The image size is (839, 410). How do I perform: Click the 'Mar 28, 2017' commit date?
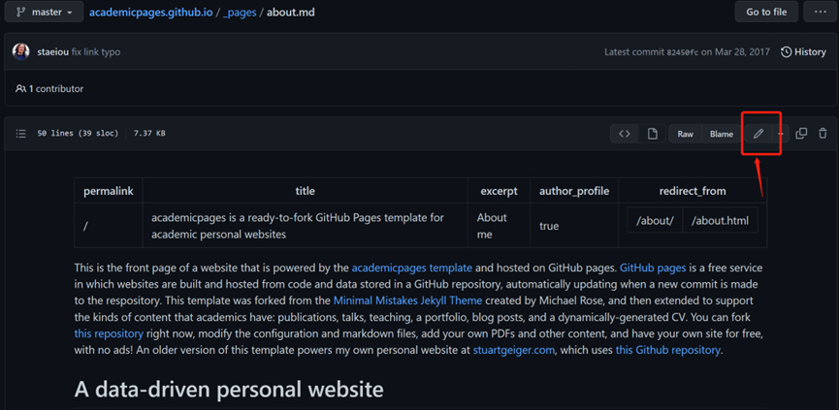pyautogui.click(x=740, y=51)
